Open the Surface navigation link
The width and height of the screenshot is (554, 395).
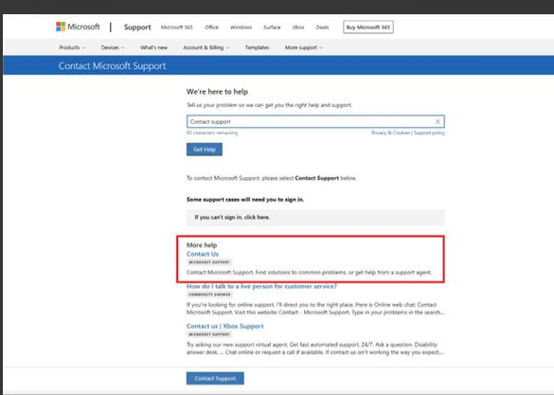tap(272, 27)
